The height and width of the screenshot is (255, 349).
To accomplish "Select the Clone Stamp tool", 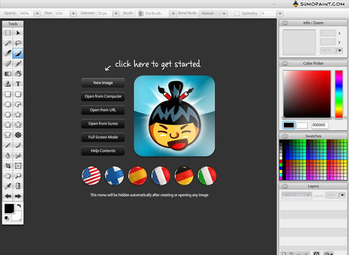I will click(x=8, y=84).
